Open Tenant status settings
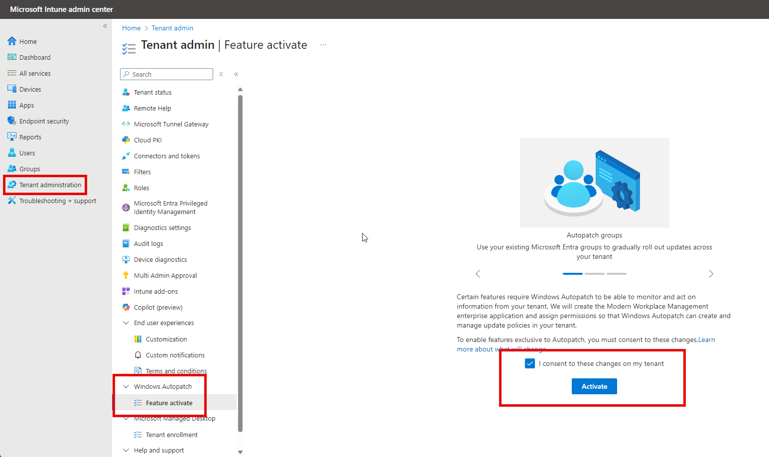The width and height of the screenshot is (769, 457). tap(152, 92)
